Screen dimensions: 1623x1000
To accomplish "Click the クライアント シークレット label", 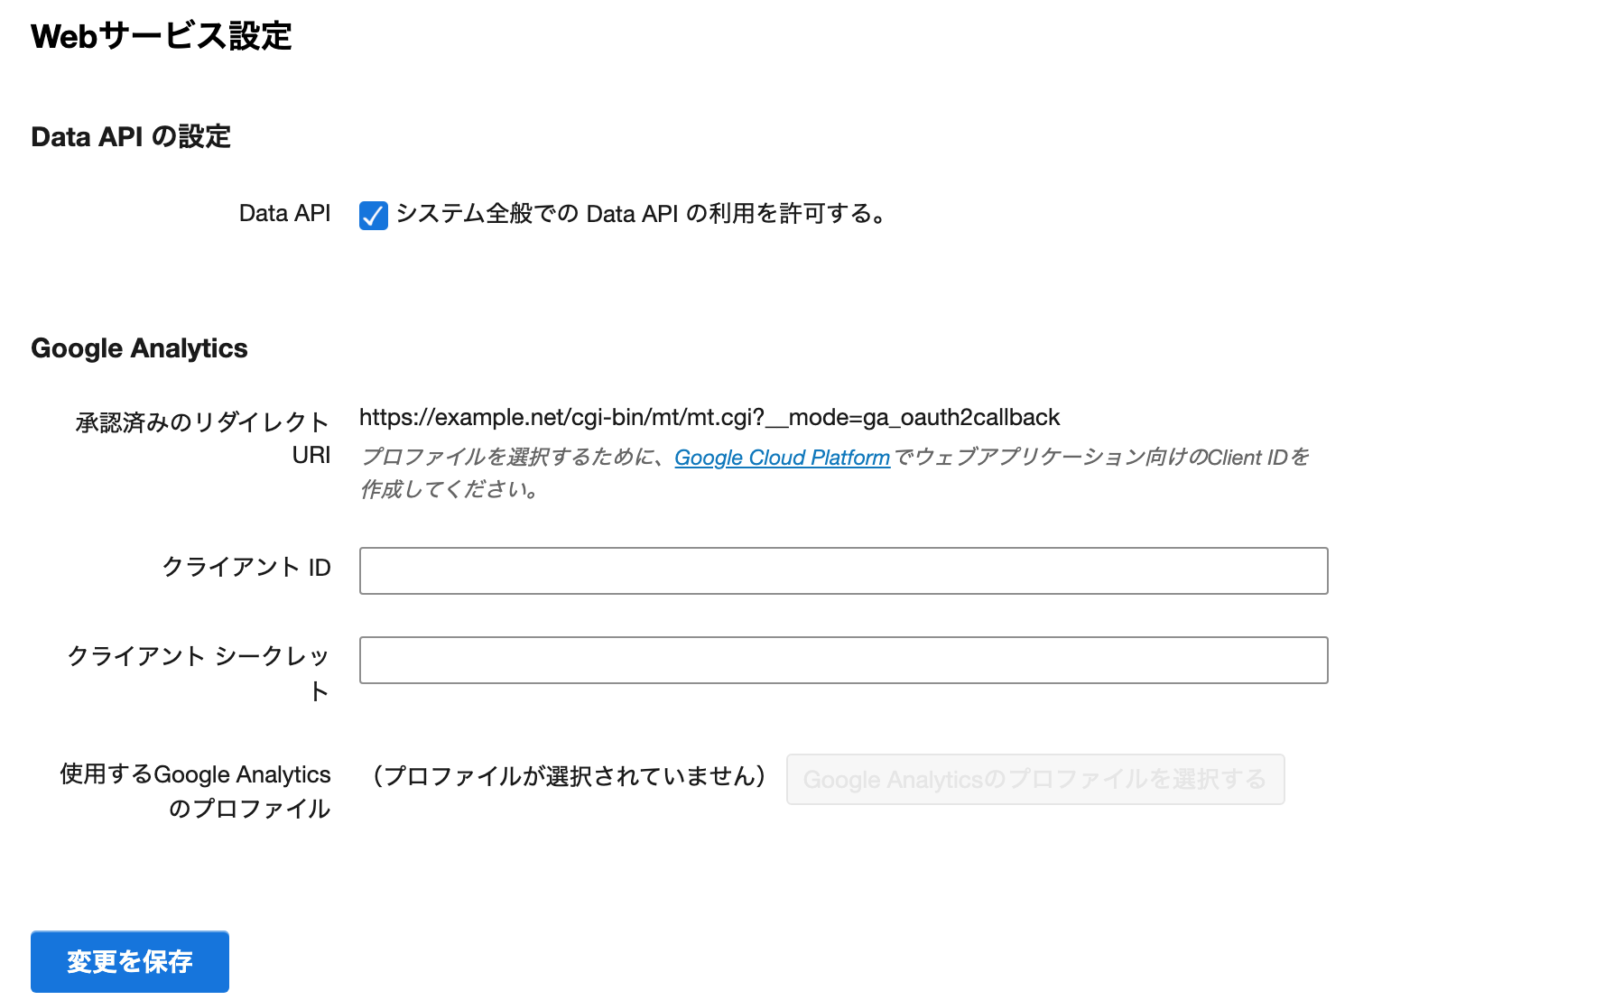I will (x=199, y=672).
